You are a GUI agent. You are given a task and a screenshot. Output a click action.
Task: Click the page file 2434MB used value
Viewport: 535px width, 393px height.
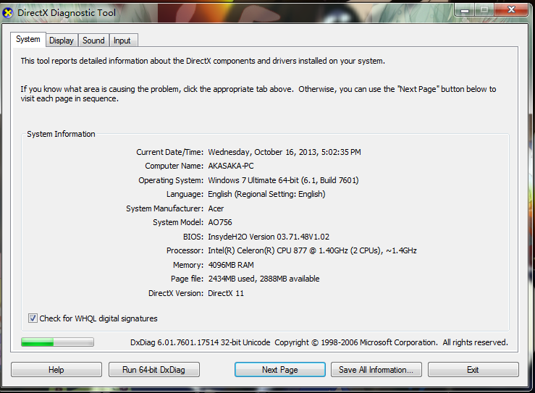coord(264,279)
